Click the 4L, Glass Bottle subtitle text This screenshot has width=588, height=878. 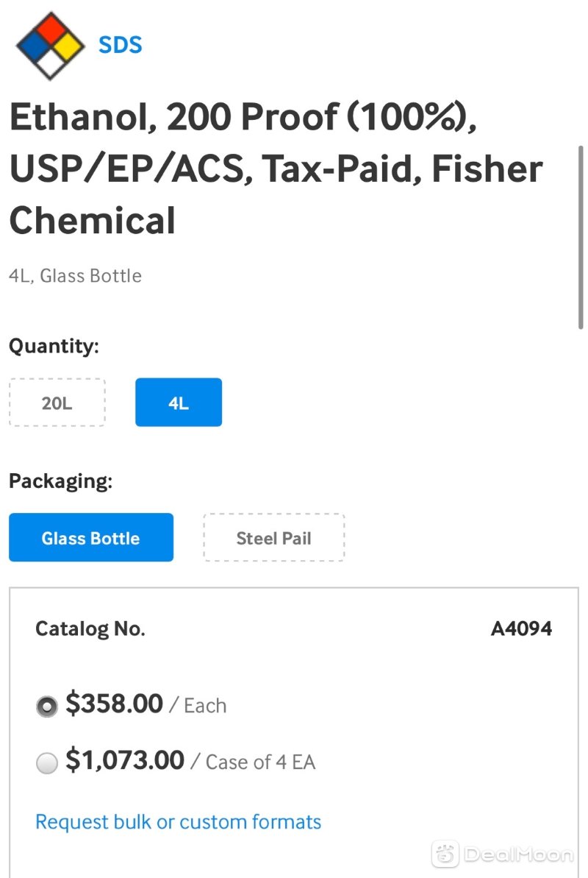[75, 275]
